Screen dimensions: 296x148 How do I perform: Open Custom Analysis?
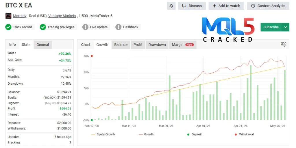coord(268,6)
